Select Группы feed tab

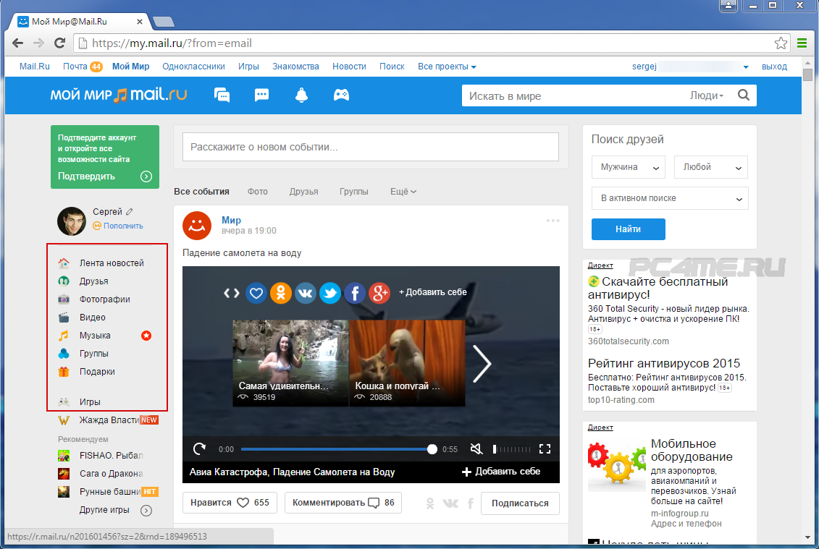353,192
